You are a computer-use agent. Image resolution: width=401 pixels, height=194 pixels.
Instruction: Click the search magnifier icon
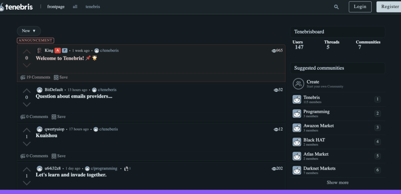point(336,7)
